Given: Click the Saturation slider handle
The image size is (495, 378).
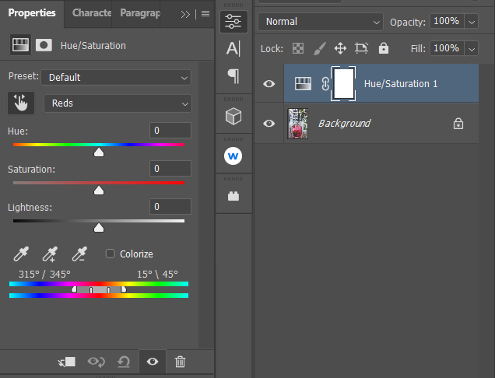Looking at the screenshot, I should tap(99, 190).
